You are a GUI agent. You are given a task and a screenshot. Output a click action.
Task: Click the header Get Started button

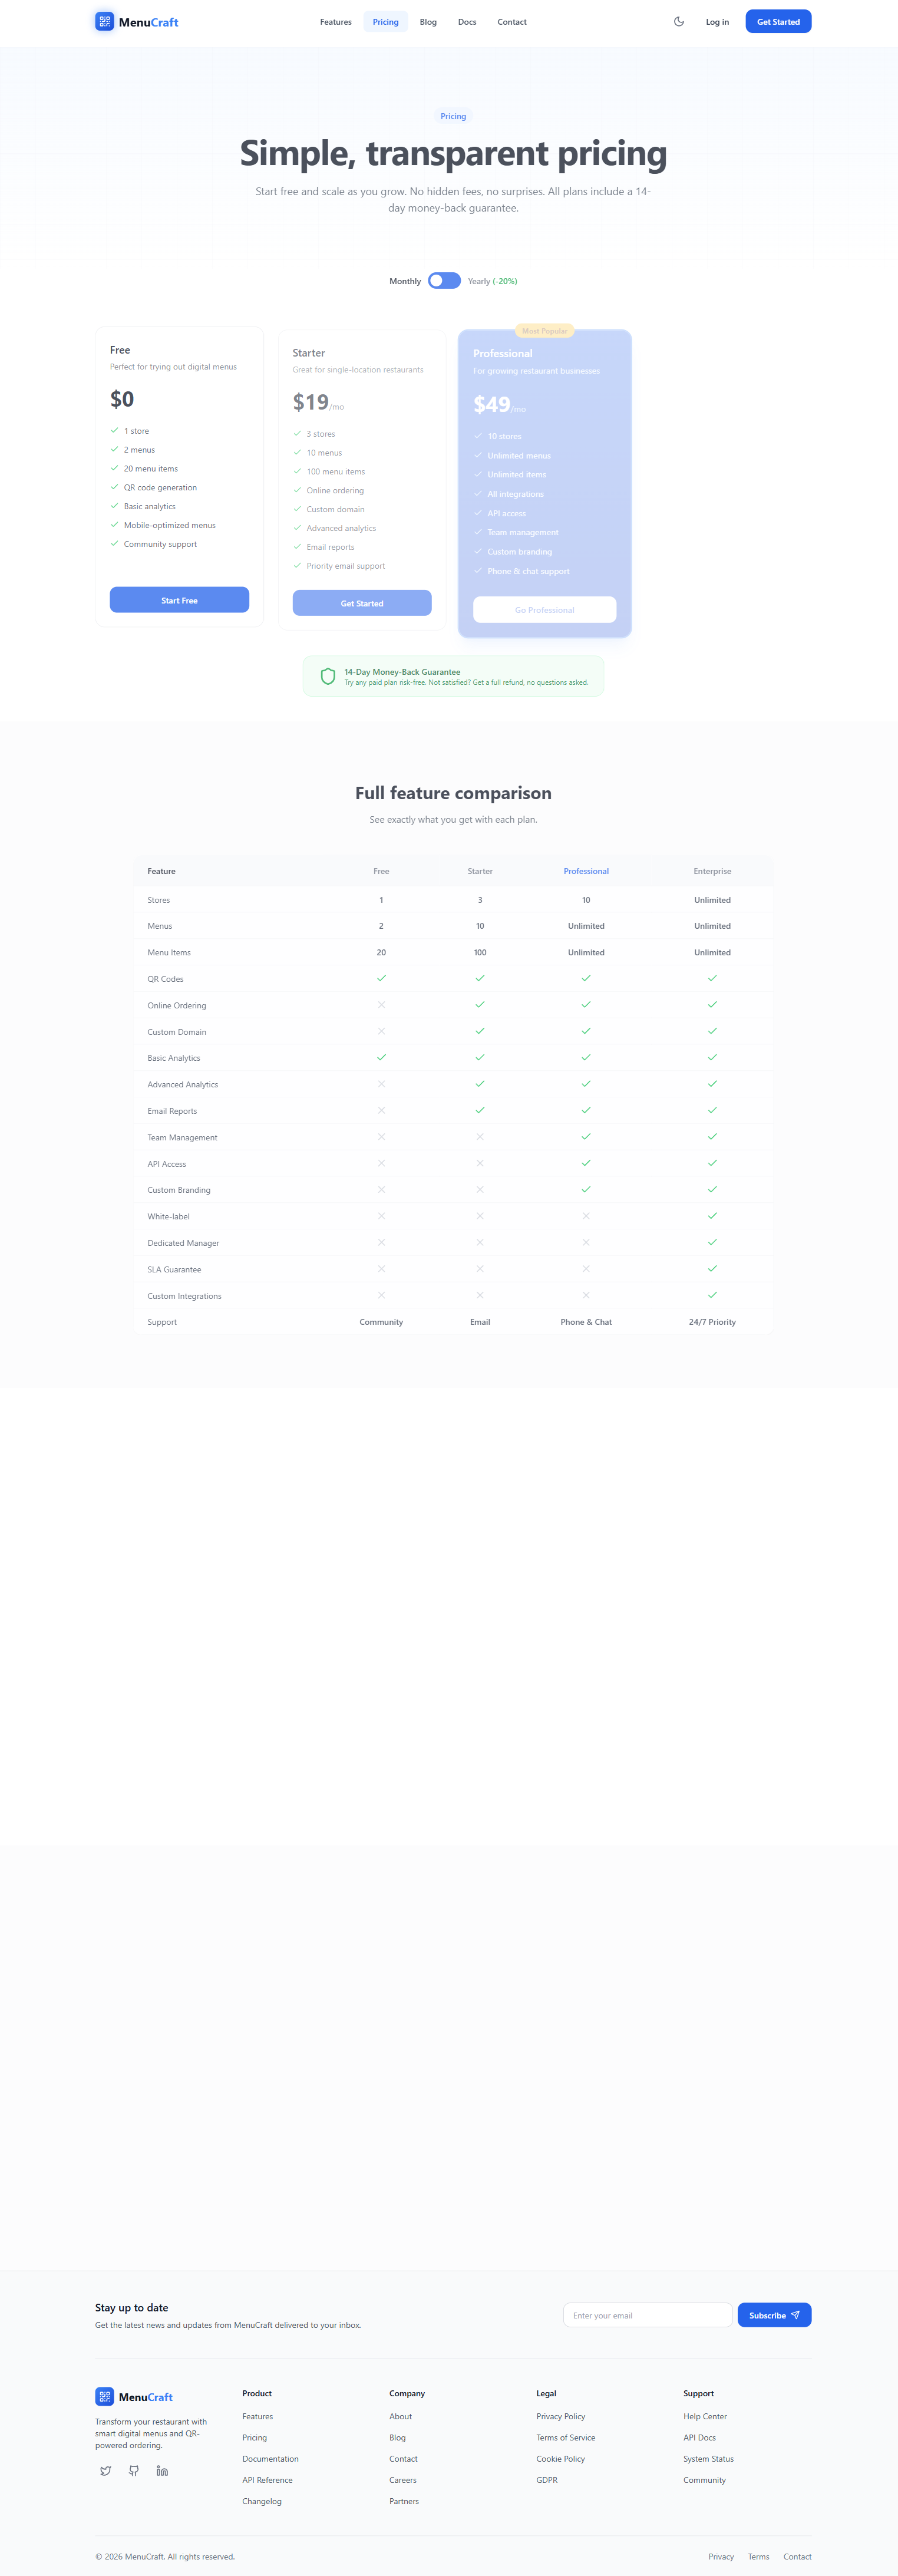pos(778,21)
